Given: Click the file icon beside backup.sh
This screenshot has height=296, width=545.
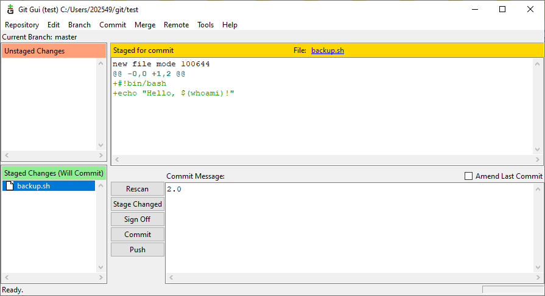Looking at the screenshot, I should [10, 185].
